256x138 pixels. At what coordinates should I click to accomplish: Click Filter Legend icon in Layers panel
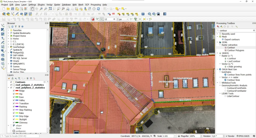(x=19, y=78)
